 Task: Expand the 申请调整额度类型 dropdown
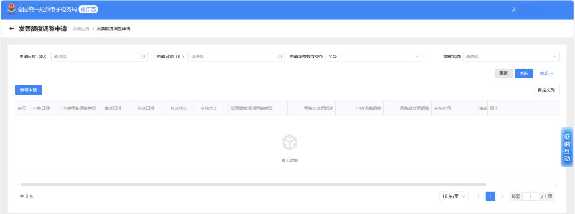tap(374, 56)
